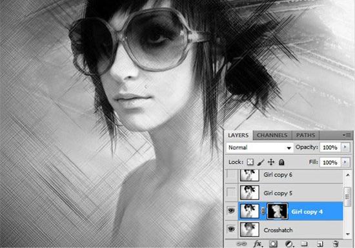
Task: Select the Girl copy 4 layer mask thumbnail
Action: (x=278, y=211)
